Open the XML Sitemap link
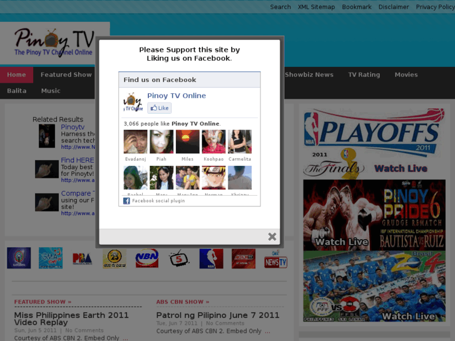The width and height of the screenshot is (455, 341). (x=316, y=7)
